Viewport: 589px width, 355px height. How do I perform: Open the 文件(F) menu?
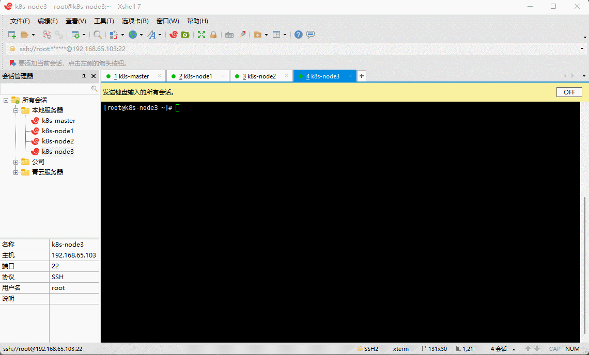[20, 21]
